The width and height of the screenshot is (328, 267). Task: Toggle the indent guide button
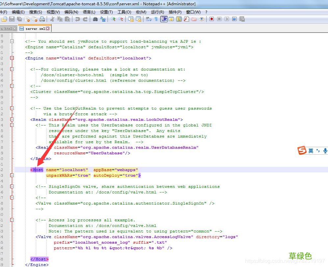164,19
